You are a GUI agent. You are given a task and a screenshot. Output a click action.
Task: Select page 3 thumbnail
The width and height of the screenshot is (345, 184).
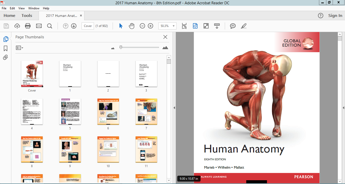146,74
